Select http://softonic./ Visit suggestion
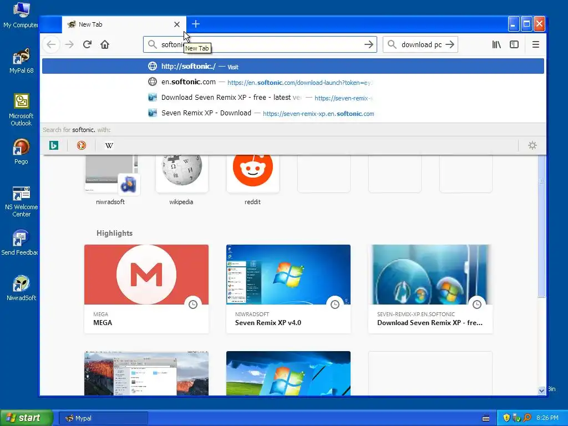This screenshot has height=426, width=568. [293, 67]
